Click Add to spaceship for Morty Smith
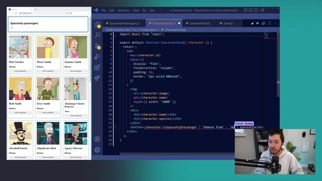This screenshot has width=322, height=181. [48, 71]
